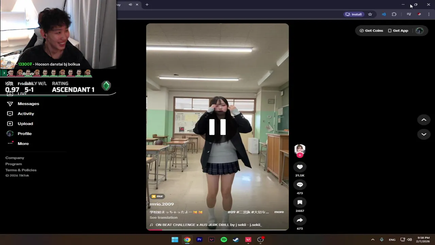Screen dimensions: 435x245
Task: Click profile-pinned browser icon in toolbar
Action: click(x=419, y=14)
